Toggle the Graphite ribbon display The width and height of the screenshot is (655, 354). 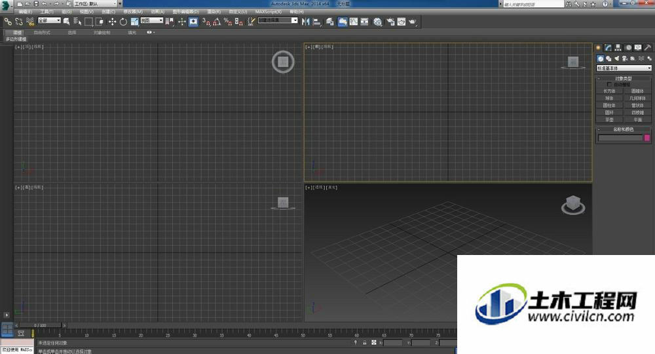click(x=343, y=22)
